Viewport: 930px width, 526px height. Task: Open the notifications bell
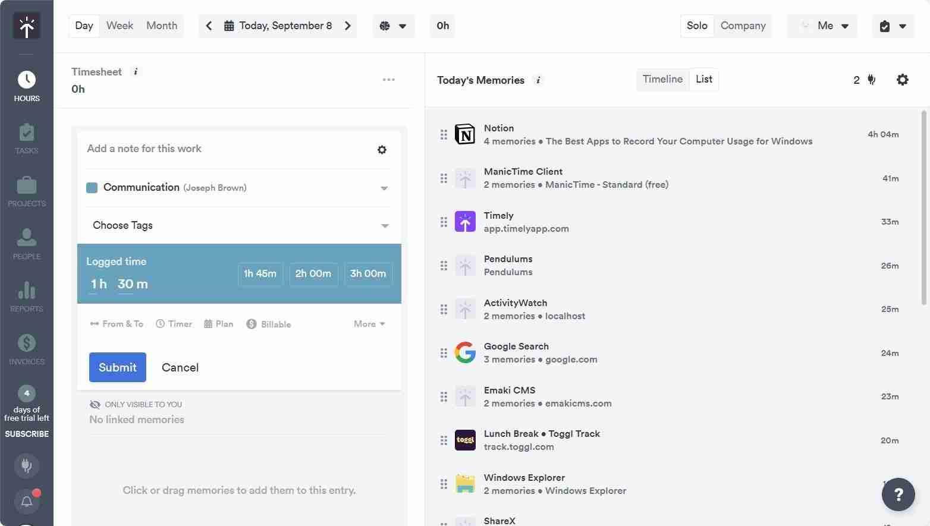pos(27,502)
